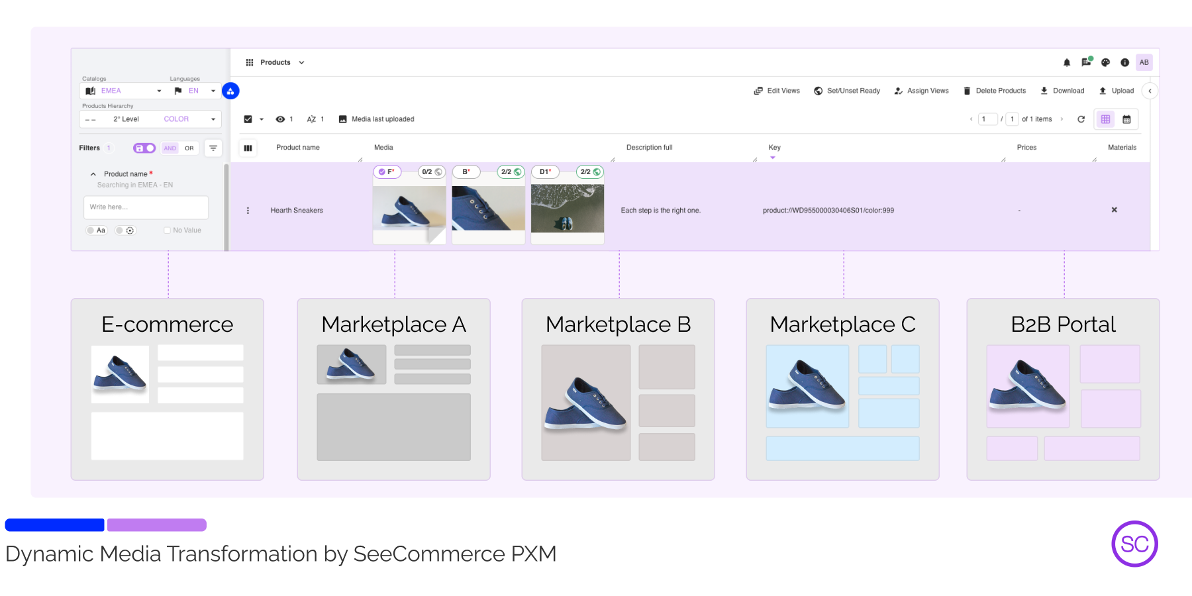Open the theme palette icon
This screenshot has width=1192, height=596.
point(1105,62)
